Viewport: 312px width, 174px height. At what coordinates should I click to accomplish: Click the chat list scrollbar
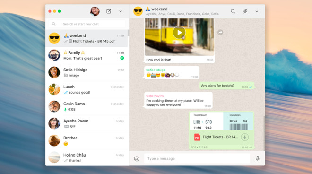(128, 33)
